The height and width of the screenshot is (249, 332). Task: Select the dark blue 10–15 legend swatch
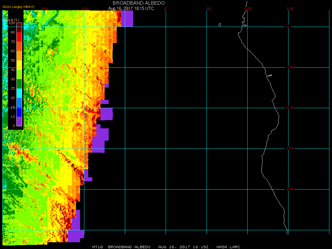pos(19,112)
